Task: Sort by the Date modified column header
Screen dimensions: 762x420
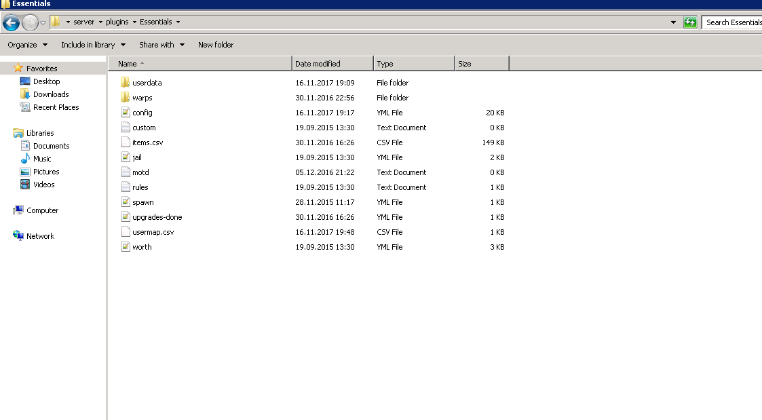Action: pos(333,64)
